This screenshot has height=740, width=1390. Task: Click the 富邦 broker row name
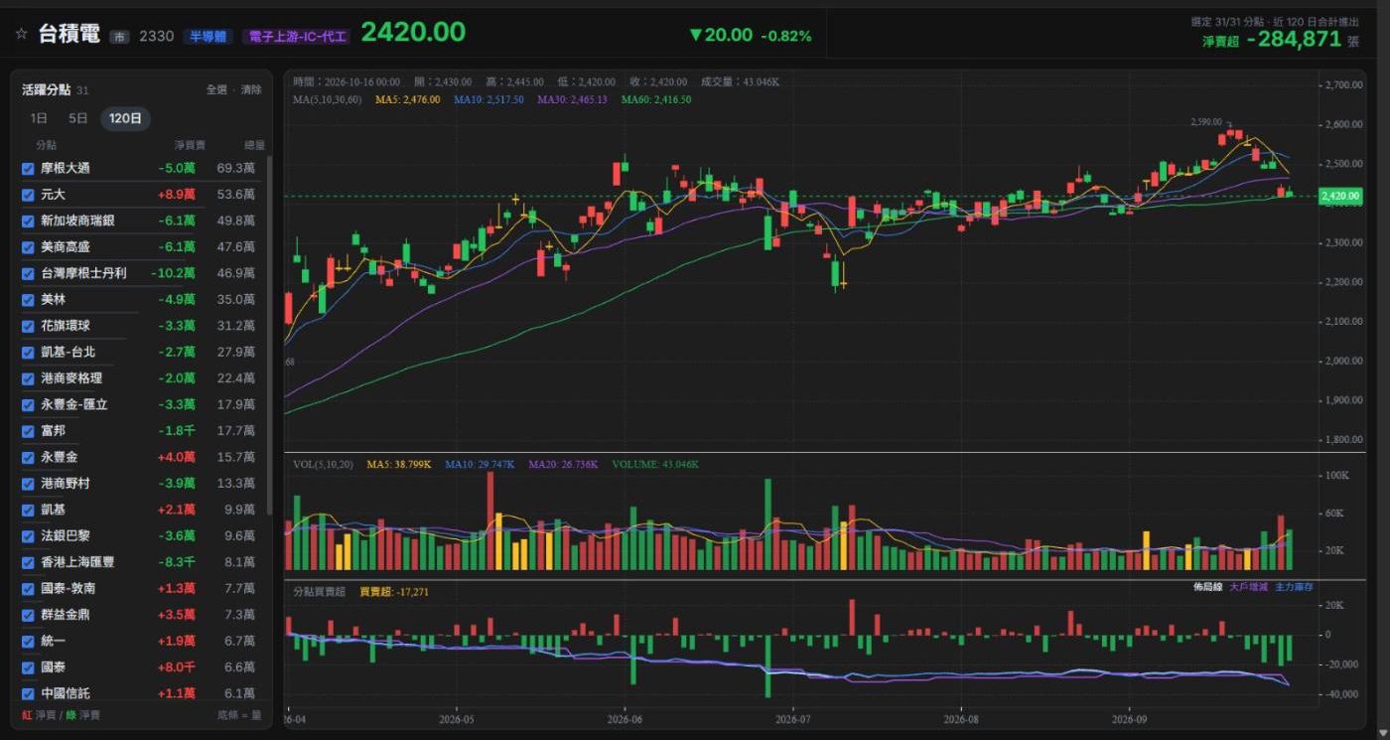pos(53,431)
